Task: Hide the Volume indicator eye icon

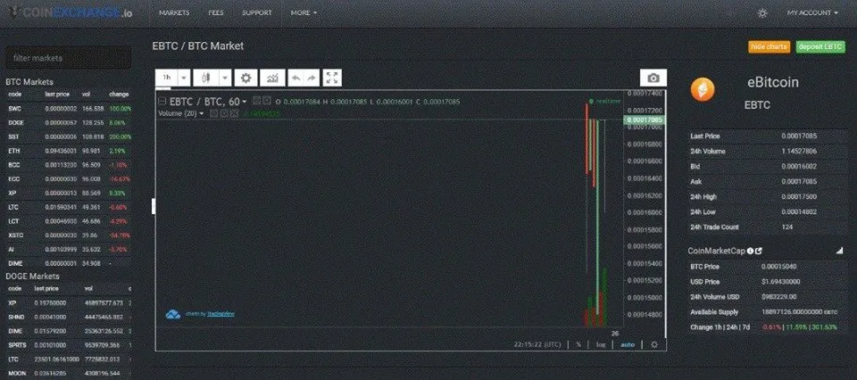Action: 215,113
